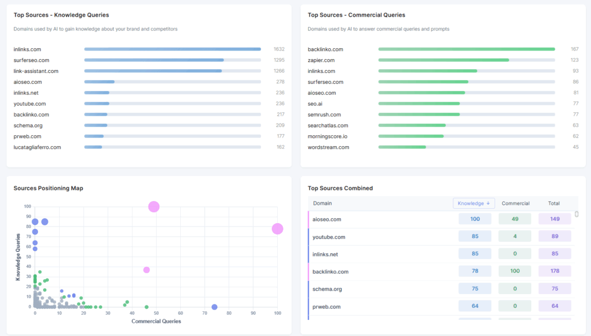Click the 123 count beside zapier.com
591x336 pixels.
coord(574,60)
